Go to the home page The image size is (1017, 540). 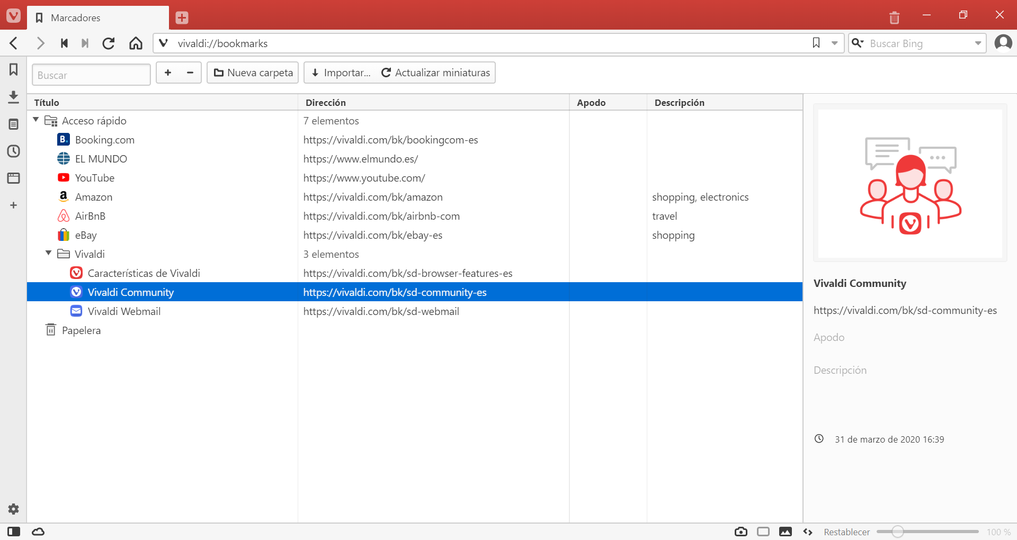tap(136, 43)
